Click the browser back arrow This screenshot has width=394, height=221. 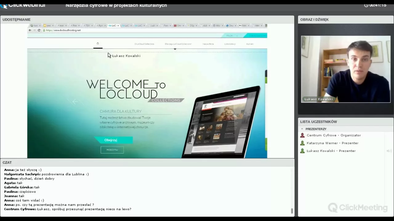click(x=30, y=30)
